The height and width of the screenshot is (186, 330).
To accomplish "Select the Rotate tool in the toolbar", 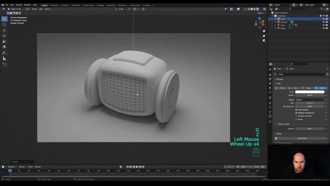I will tap(4, 36).
